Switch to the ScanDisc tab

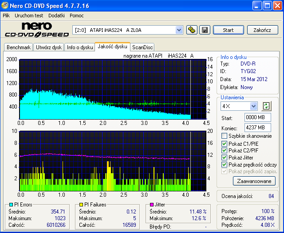[142, 47]
